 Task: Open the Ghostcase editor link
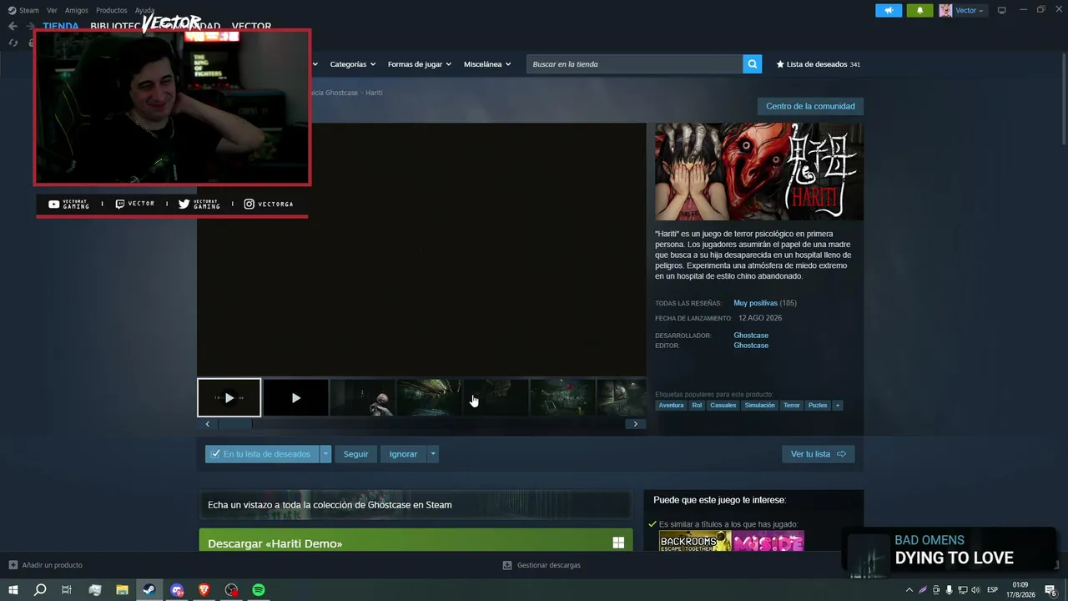point(751,346)
